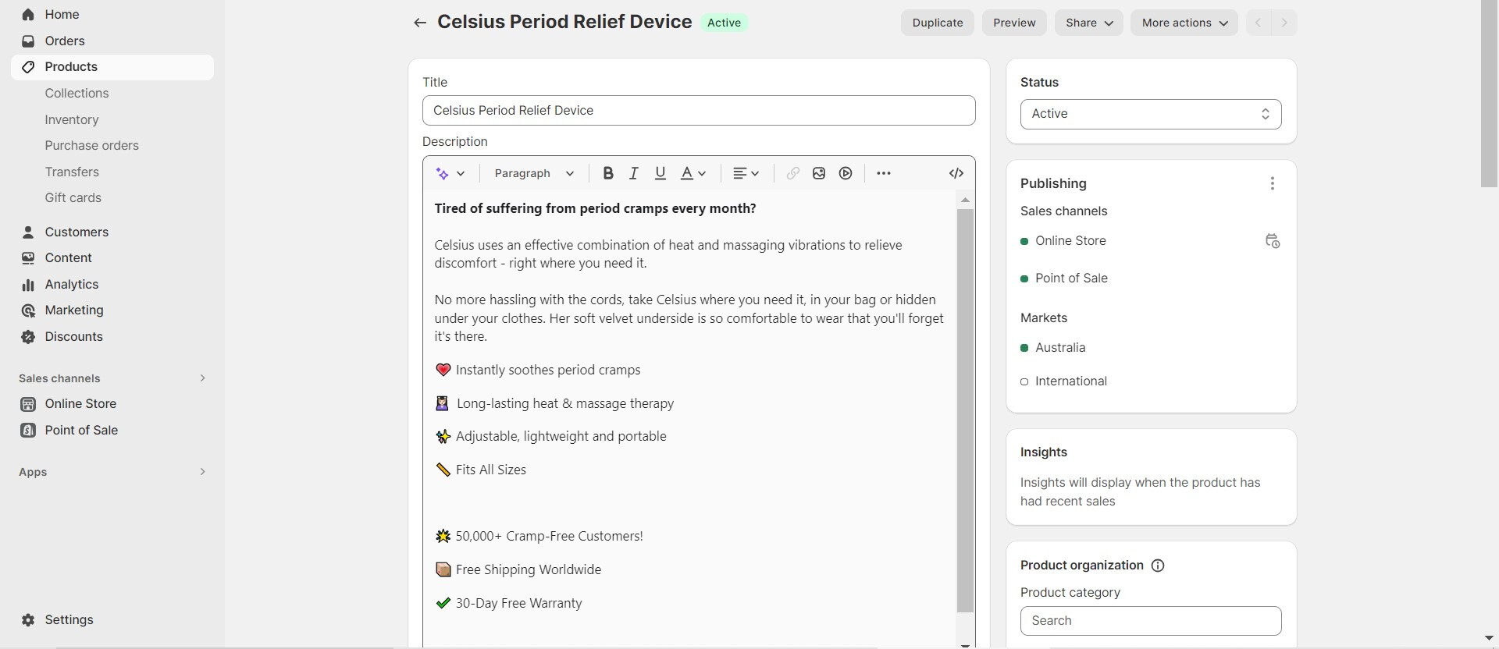The height and width of the screenshot is (649, 1499).
Task: Show HTML code view of description
Action: click(x=956, y=173)
